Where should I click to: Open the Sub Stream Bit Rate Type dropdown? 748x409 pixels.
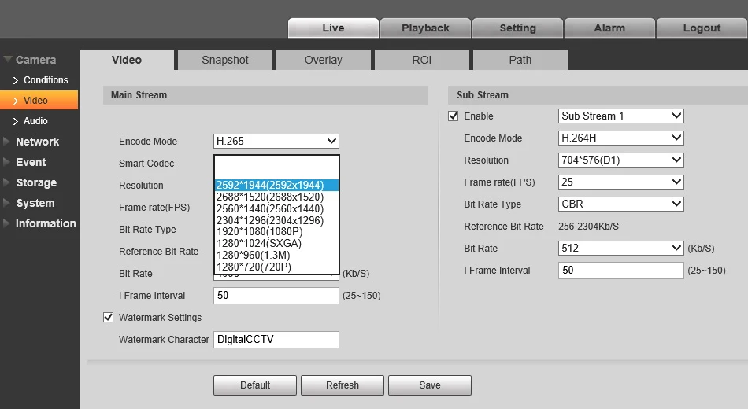point(621,204)
